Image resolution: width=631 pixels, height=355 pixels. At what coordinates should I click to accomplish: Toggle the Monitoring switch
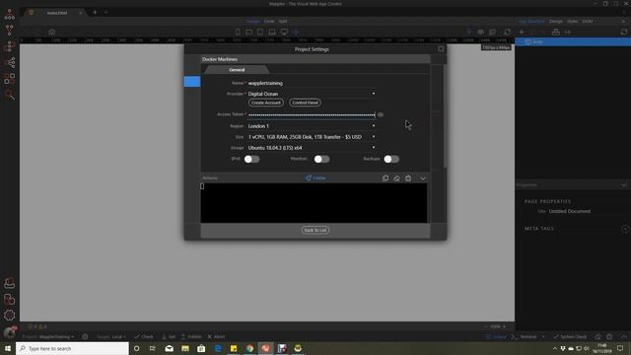tap(322, 159)
